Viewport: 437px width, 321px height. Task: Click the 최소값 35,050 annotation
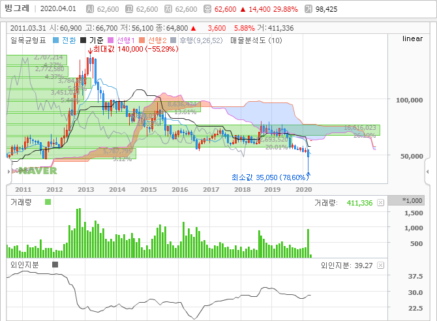click(269, 177)
